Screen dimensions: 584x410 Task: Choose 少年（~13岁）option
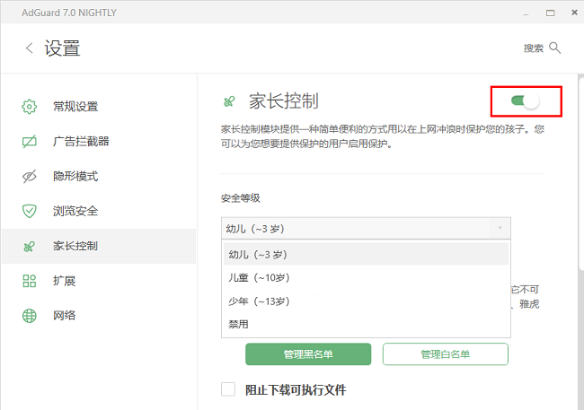tap(366, 301)
